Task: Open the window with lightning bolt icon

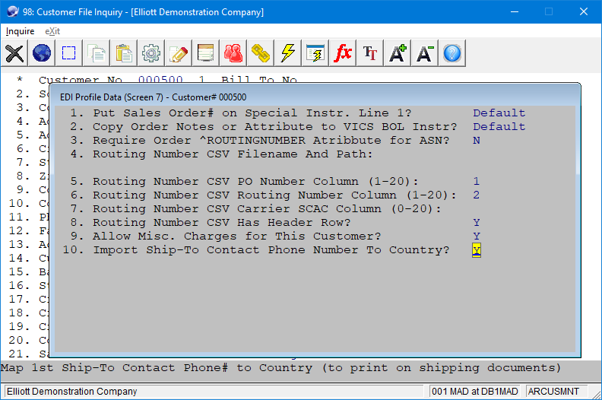Action: pos(315,53)
